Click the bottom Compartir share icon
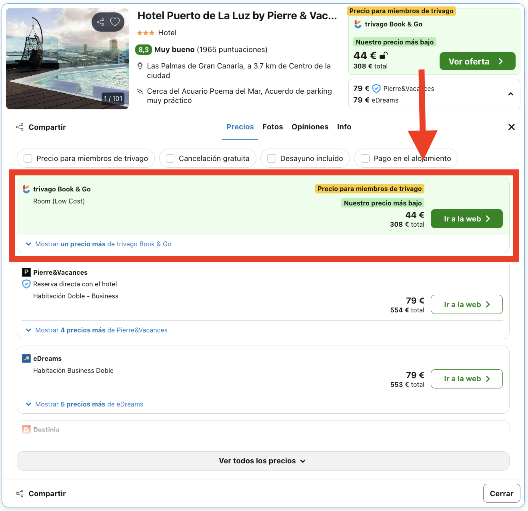Viewport: 528px width, 511px height. coord(20,493)
